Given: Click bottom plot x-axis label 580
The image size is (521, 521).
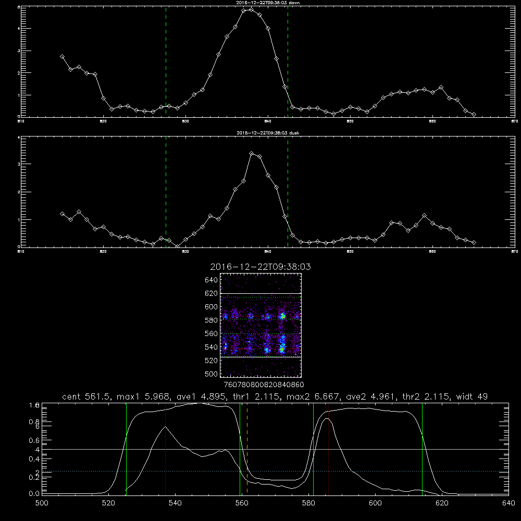Looking at the screenshot, I should 308,503.
